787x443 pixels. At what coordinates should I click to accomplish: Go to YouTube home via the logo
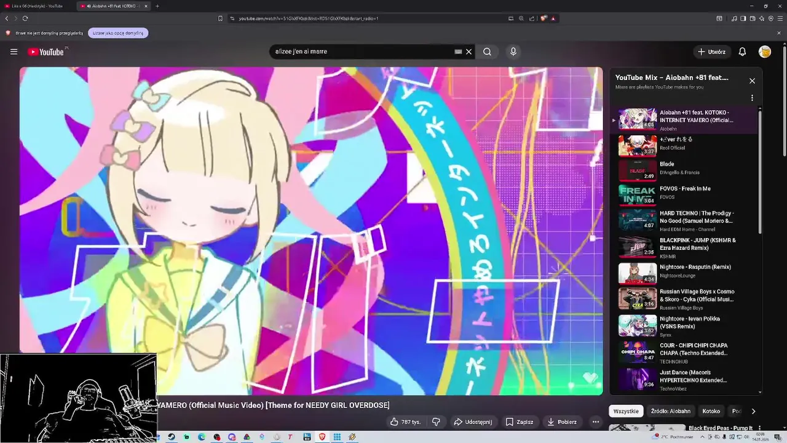[x=45, y=52]
